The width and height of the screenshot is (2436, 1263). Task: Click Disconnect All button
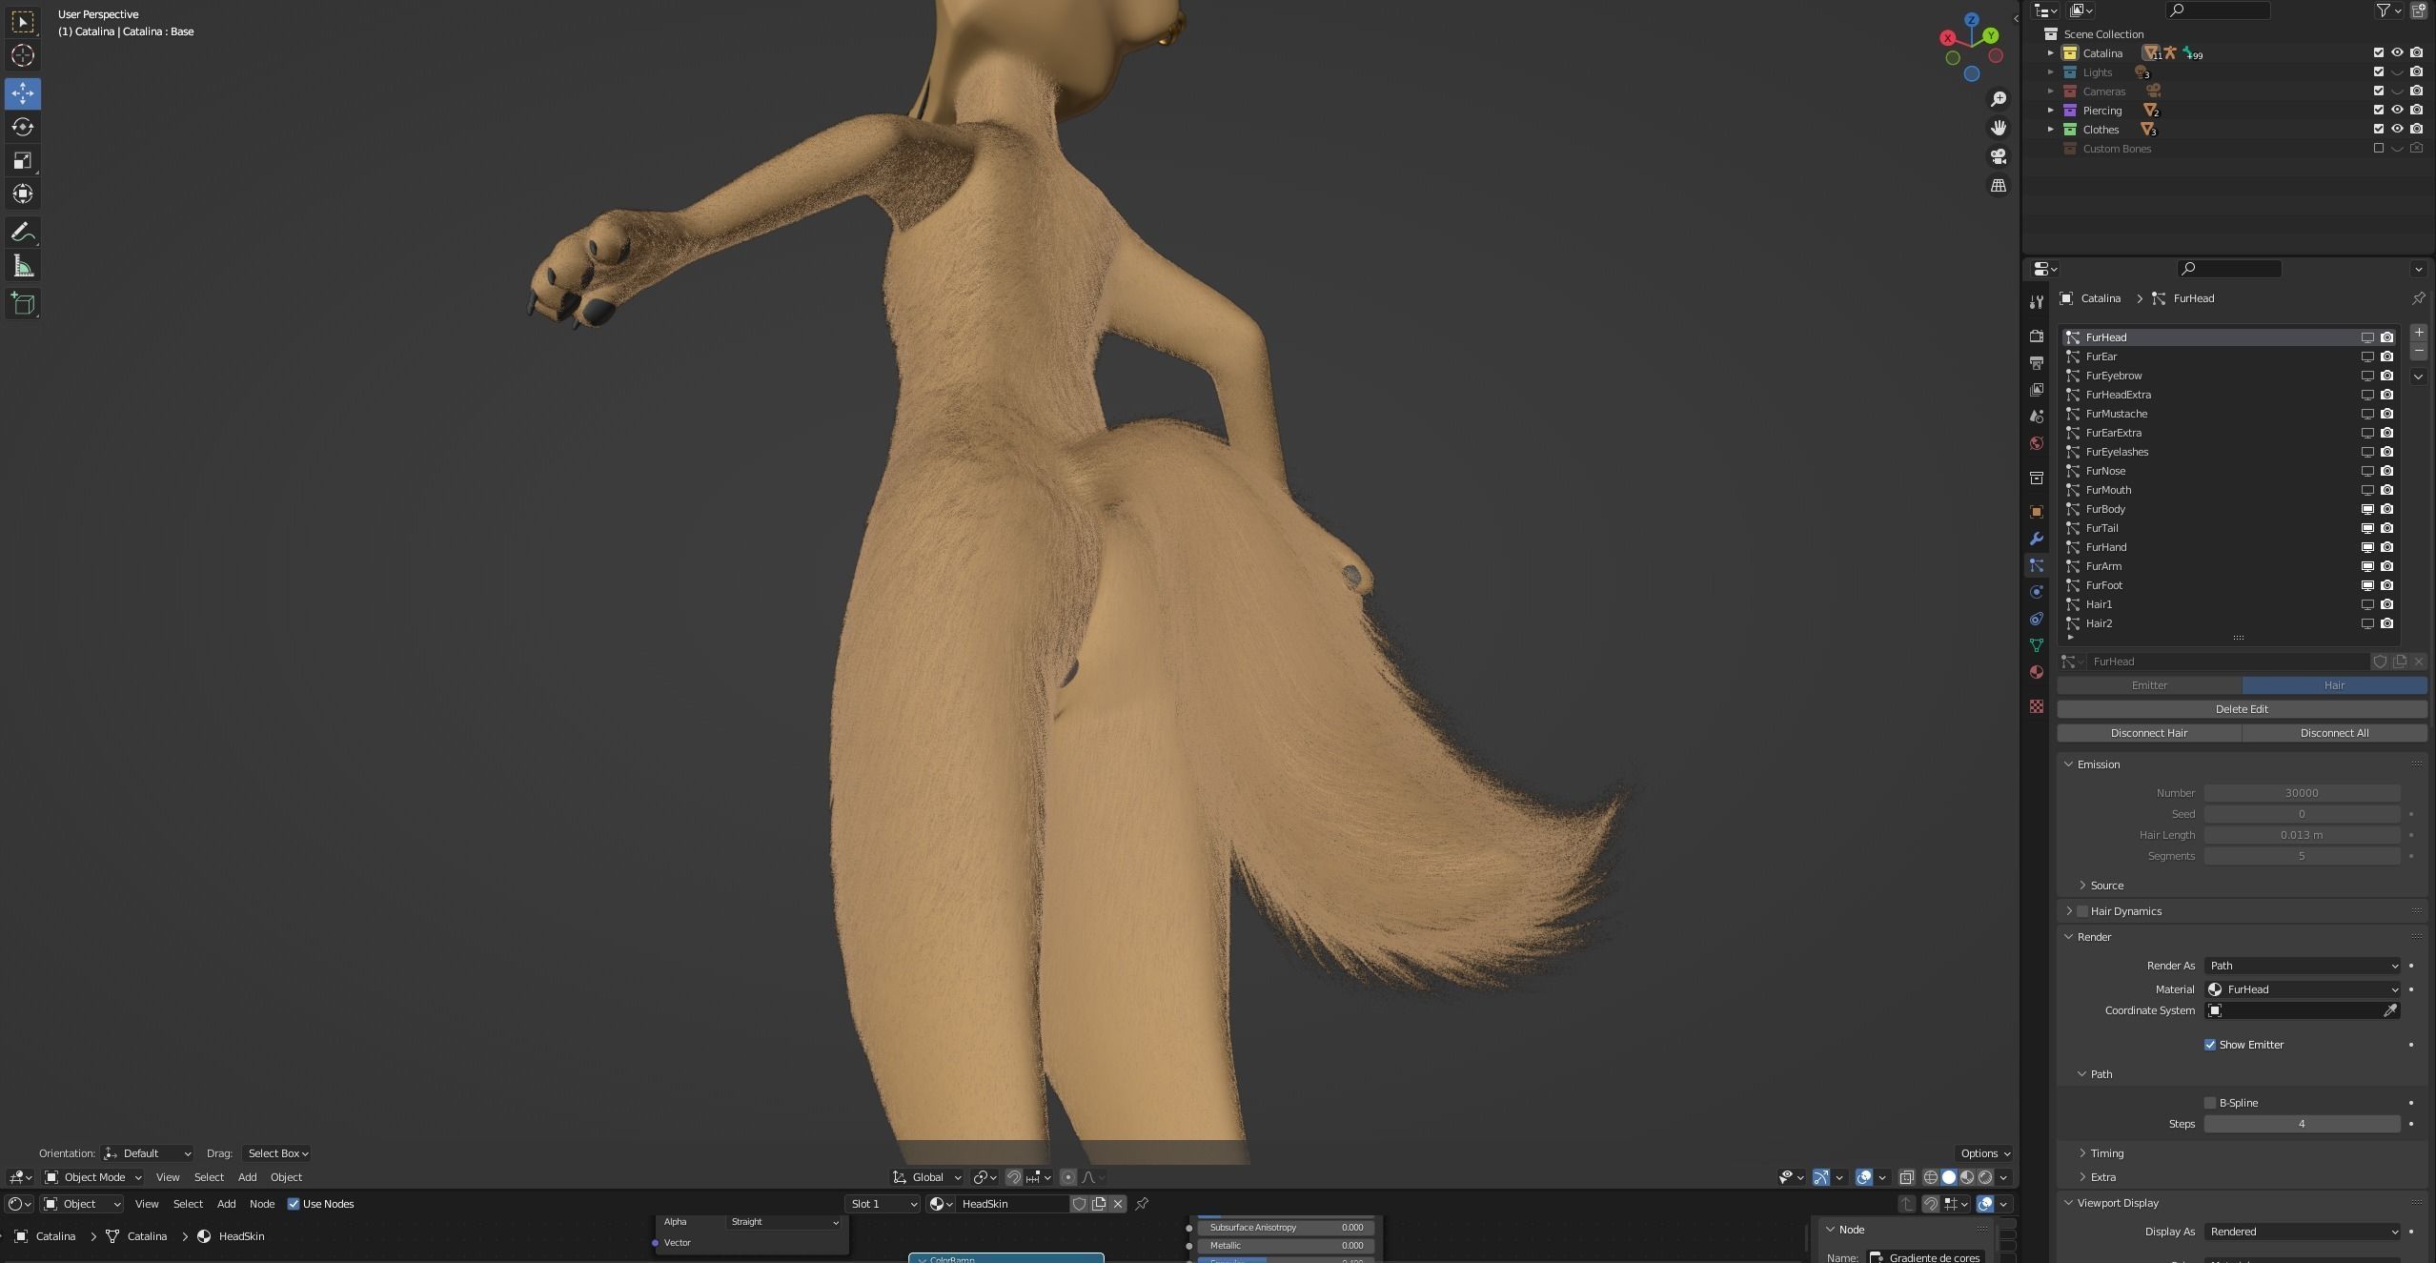click(2334, 733)
